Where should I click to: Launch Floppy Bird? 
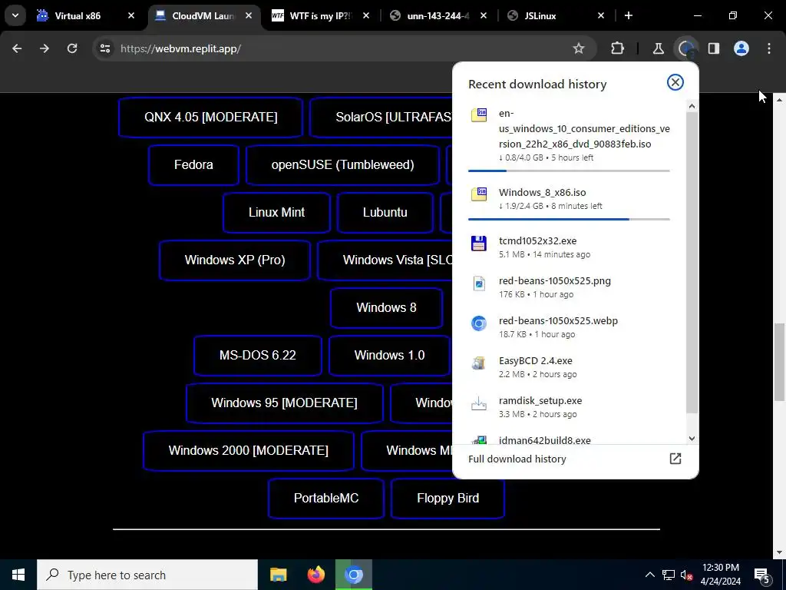click(x=447, y=498)
